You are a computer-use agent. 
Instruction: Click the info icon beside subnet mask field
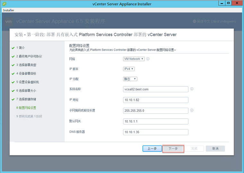click(x=192, y=110)
